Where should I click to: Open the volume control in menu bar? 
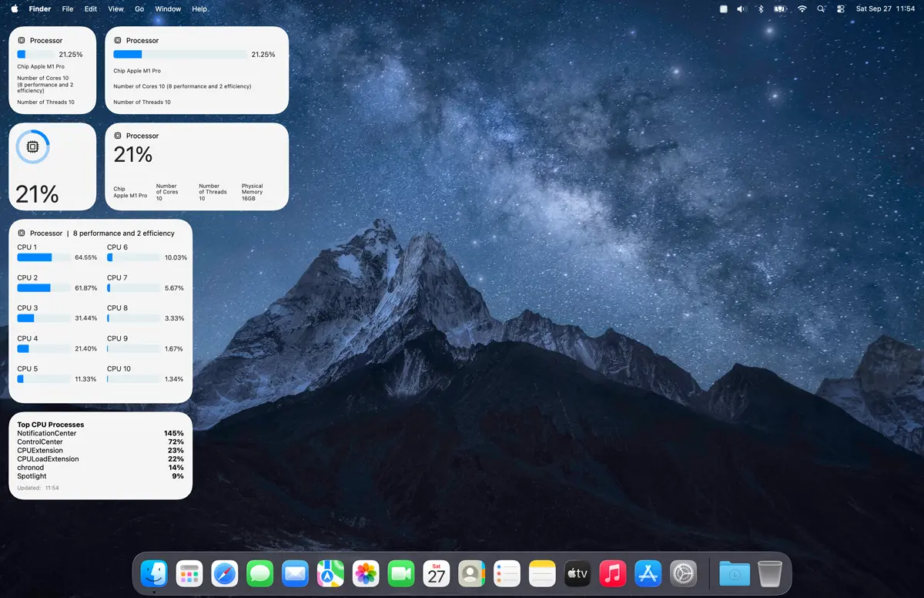(742, 9)
